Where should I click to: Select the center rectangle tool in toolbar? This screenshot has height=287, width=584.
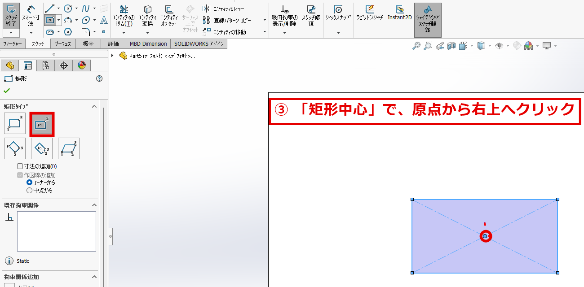tap(50, 20)
